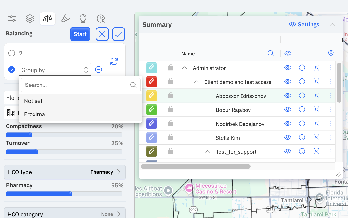Click the Search field in the dropdown
348x218 pixels.
coord(81,85)
